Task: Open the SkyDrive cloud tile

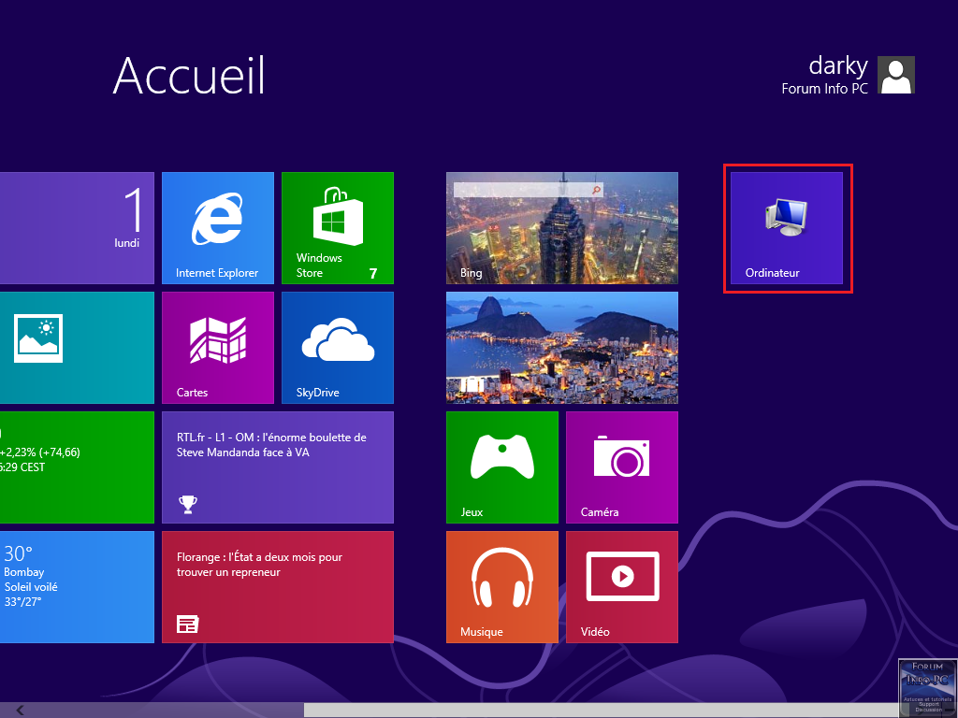Action: click(x=337, y=347)
